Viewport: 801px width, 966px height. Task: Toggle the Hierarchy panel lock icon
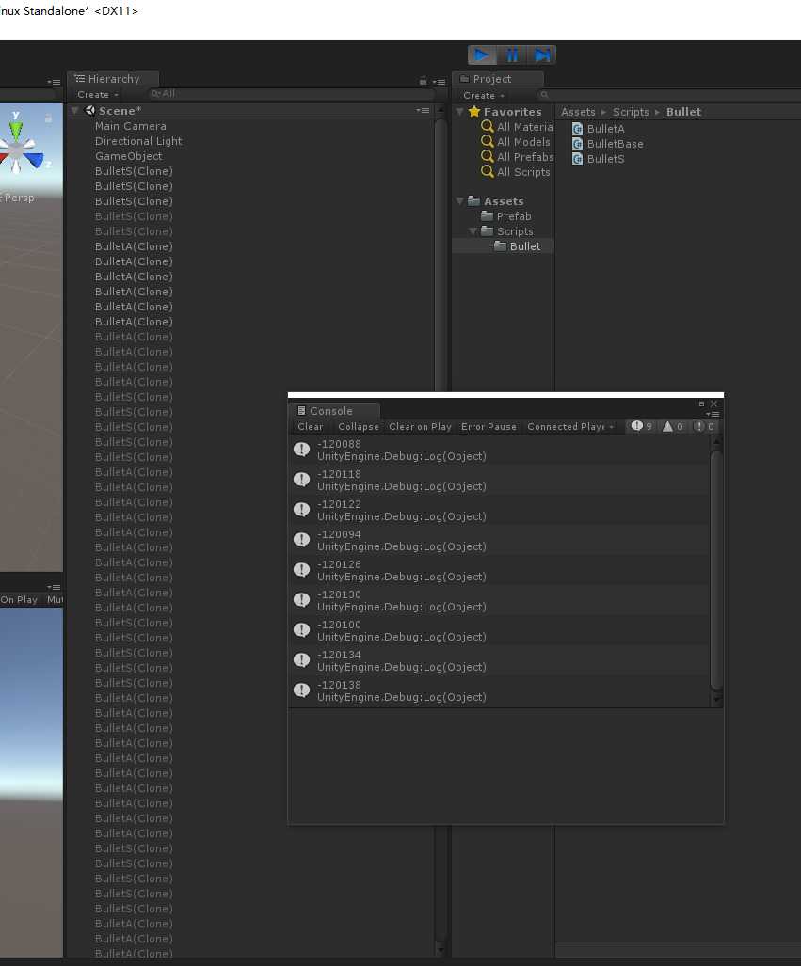[x=423, y=81]
